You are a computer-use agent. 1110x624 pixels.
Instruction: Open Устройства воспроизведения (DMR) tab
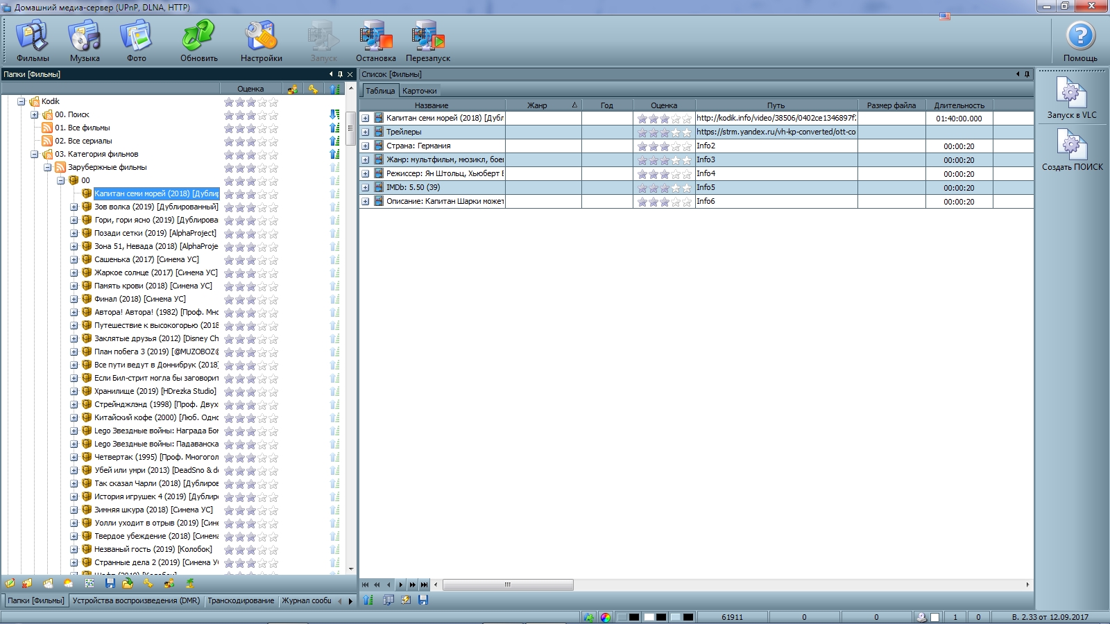[136, 600]
